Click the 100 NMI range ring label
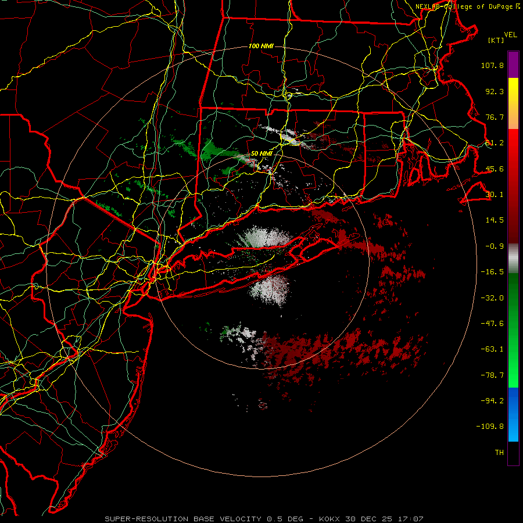 coord(261,46)
